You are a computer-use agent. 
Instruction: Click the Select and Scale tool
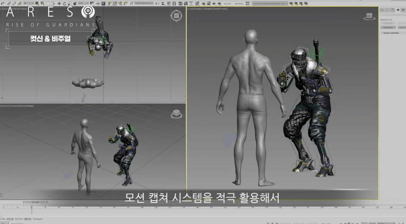(x=69, y=3)
